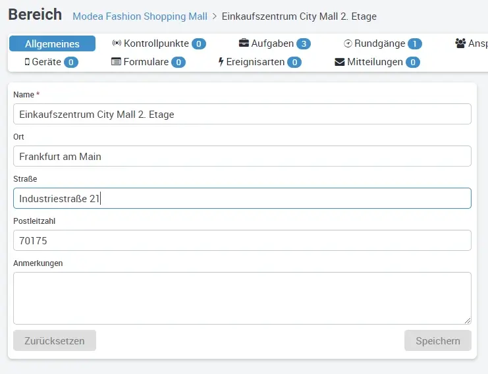Image resolution: width=488 pixels, height=374 pixels.
Task: Click the Geräte mobile phone icon
Action: (27, 62)
